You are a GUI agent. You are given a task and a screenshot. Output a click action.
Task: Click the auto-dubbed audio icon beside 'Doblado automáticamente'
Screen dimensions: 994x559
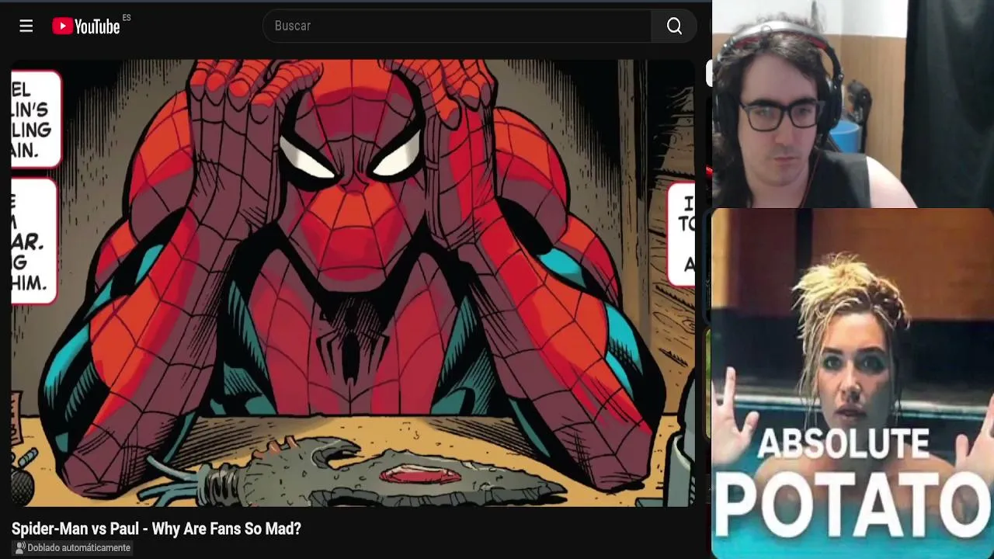(21, 548)
